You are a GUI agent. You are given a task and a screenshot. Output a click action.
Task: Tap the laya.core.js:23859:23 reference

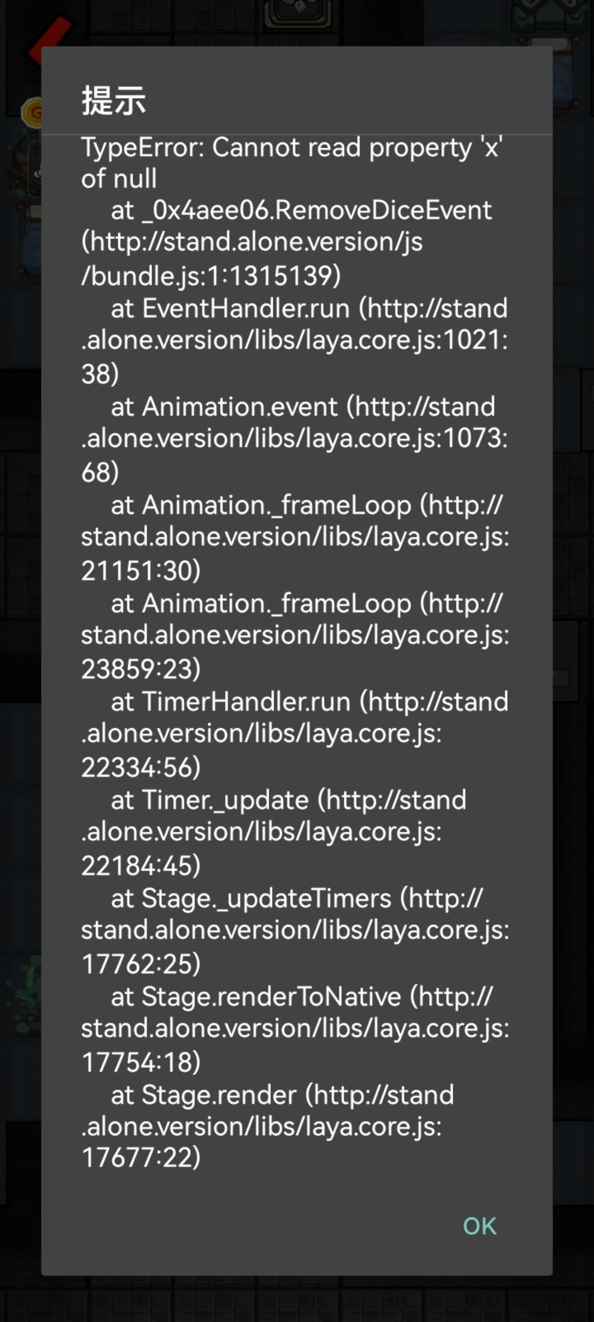[x=295, y=652]
